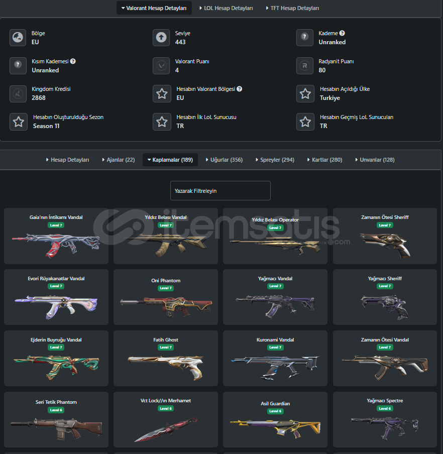Open the TFT Hesap Detayları tab
The height and width of the screenshot is (454, 443).
point(292,8)
